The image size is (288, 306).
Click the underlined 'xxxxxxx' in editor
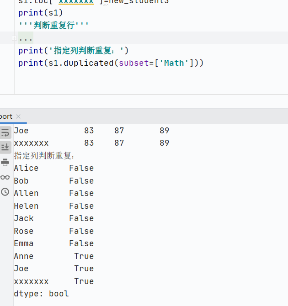[76, 2]
